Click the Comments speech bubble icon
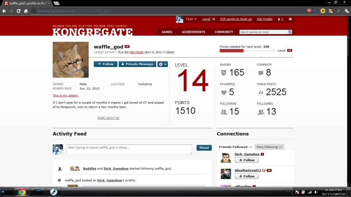 (260, 73)
